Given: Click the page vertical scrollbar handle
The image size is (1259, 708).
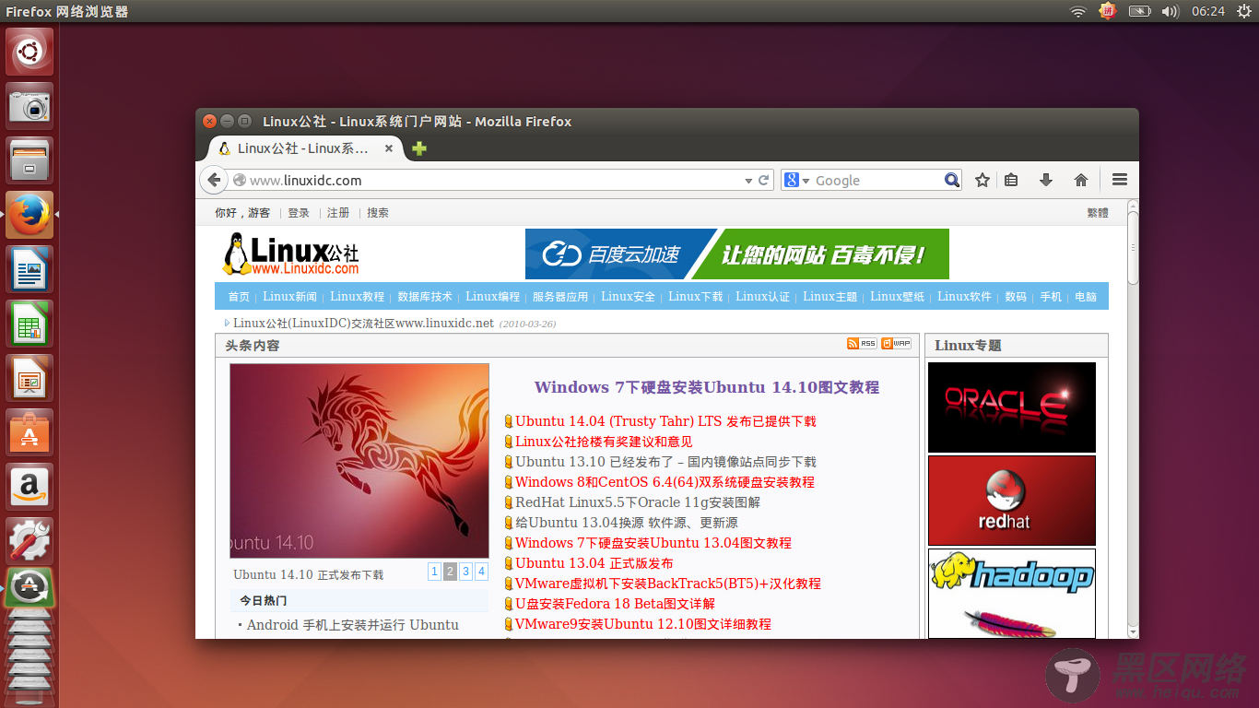Looking at the screenshot, I should [1134, 248].
